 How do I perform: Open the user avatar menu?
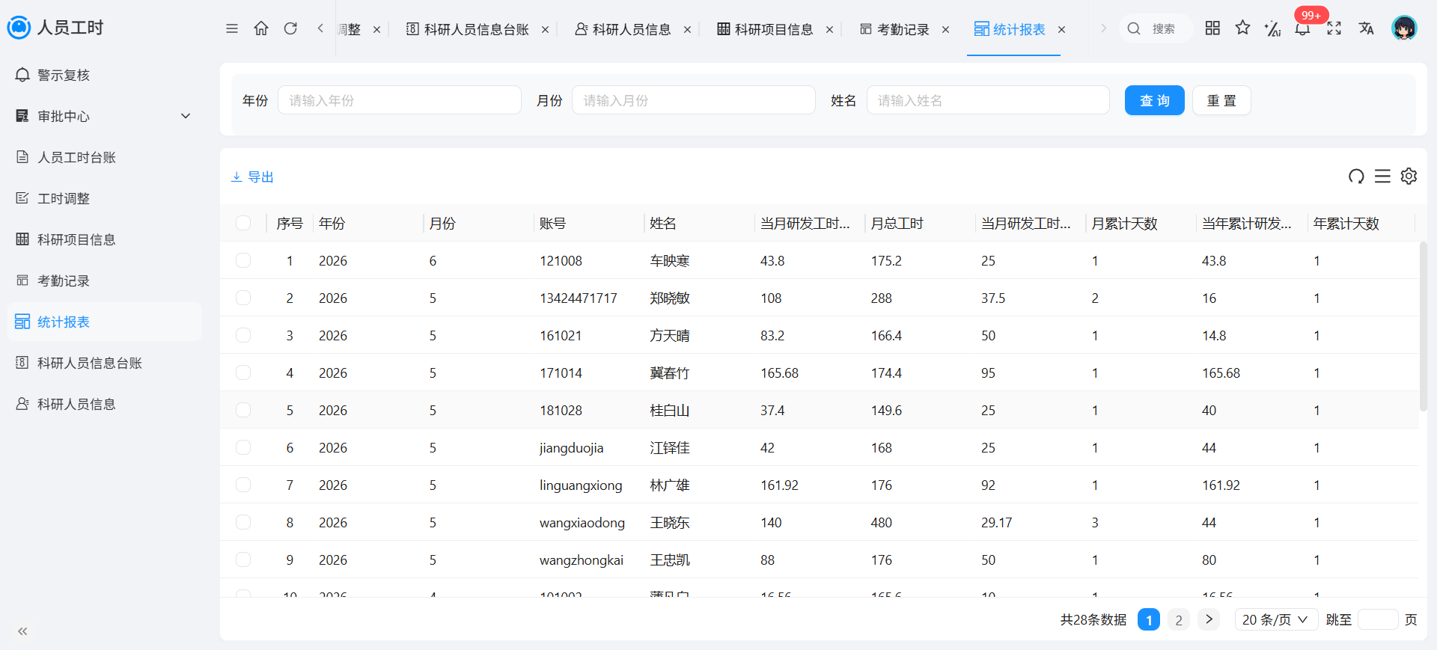(1404, 28)
